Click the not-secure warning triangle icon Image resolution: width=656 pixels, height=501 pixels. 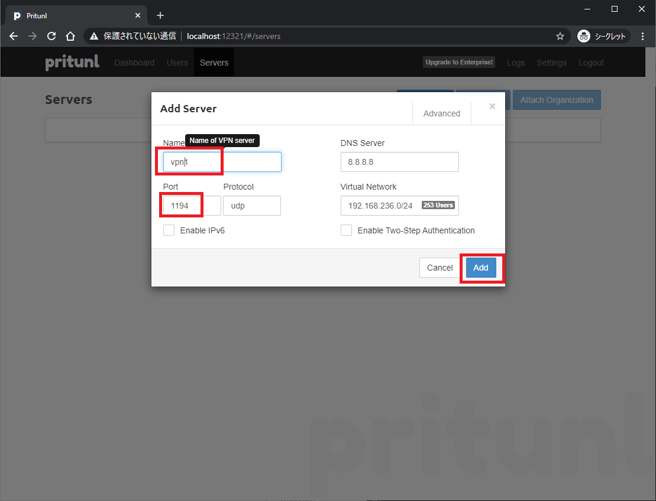(94, 37)
